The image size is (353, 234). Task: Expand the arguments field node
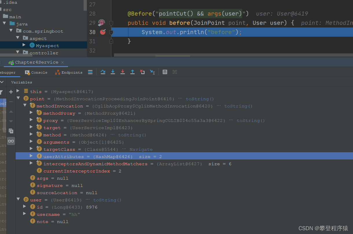coord(31,142)
